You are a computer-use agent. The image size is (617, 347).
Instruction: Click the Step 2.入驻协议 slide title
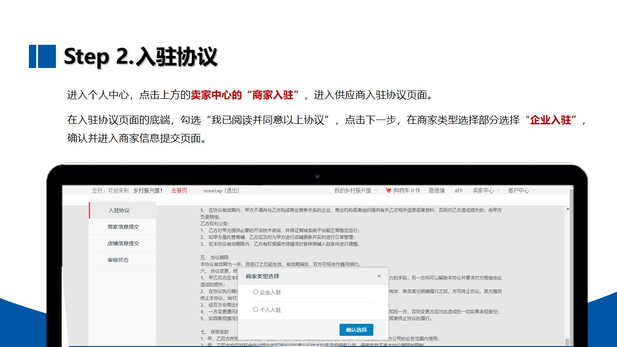point(141,56)
